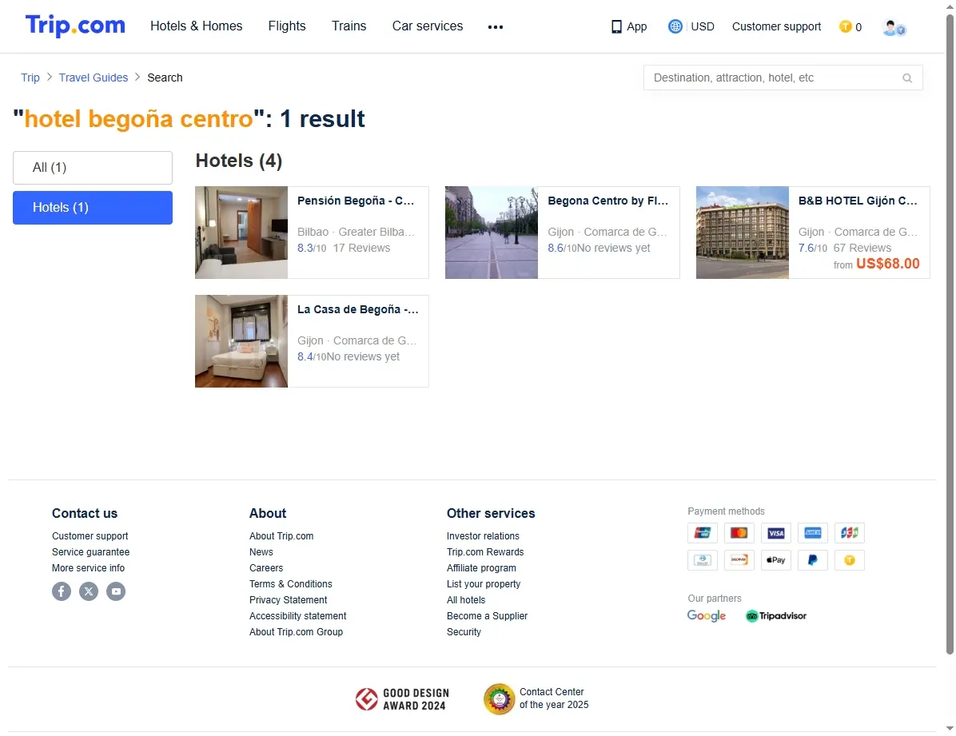Open List your property link
956x736 pixels.
tap(484, 583)
